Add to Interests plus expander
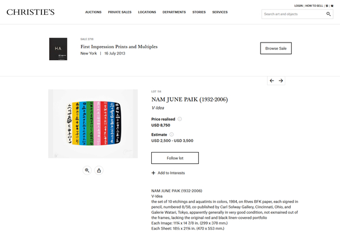 click(153, 173)
